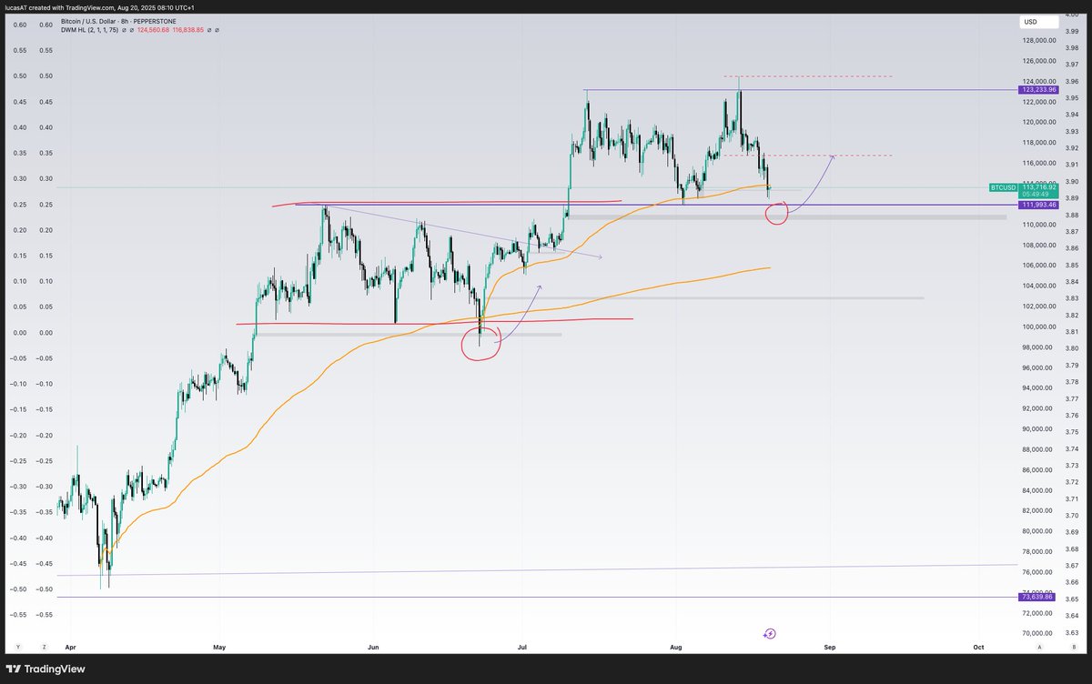Screen dimensions: 1092x684
Task: Click the Aug label on time axis
Action: point(675,647)
